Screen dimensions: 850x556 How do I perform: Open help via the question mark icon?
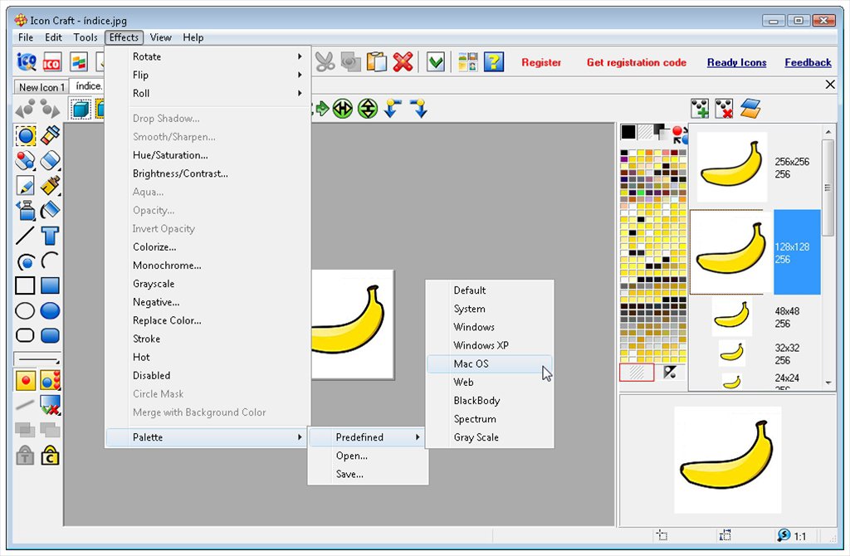[x=495, y=61]
